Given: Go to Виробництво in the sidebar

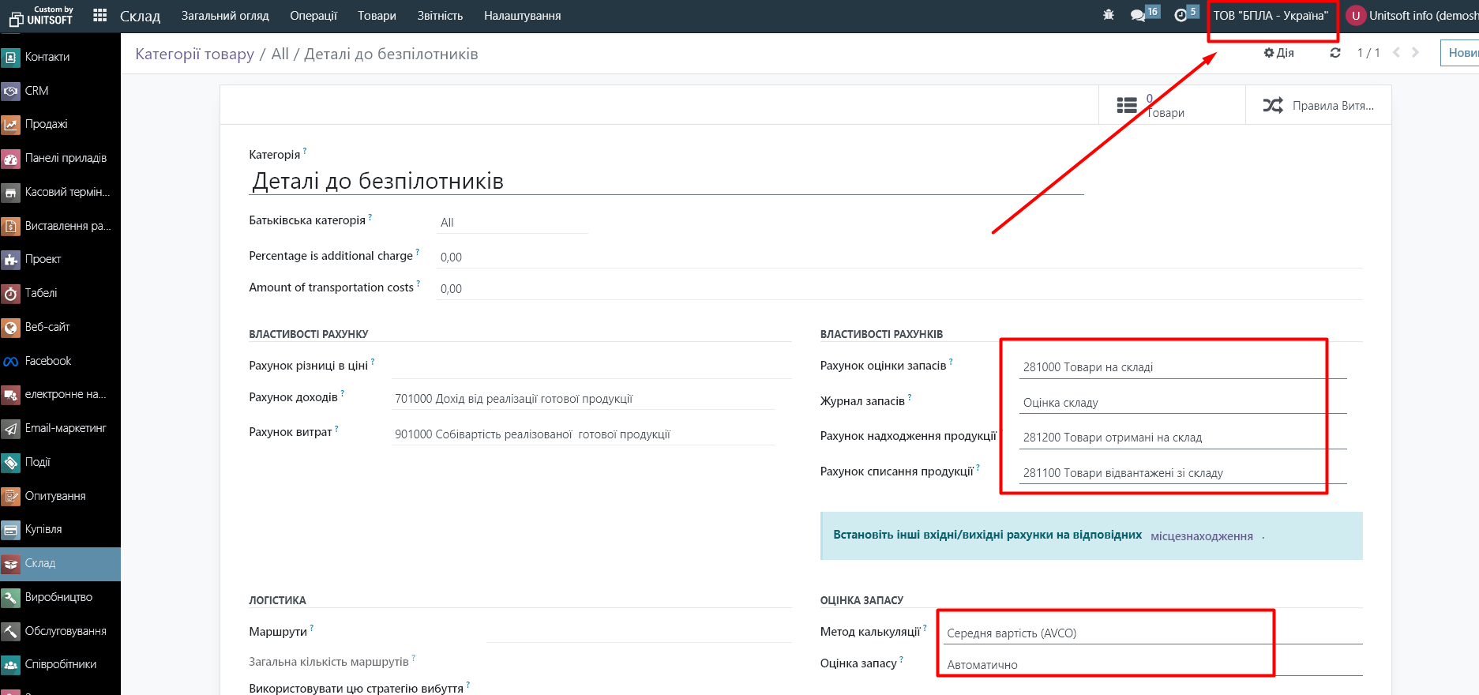Looking at the screenshot, I should click(x=58, y=597).
